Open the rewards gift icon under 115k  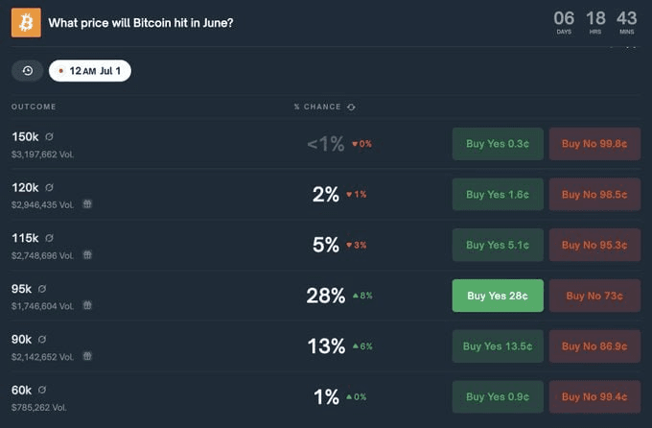pyautogui.click(x=87, y=255)
